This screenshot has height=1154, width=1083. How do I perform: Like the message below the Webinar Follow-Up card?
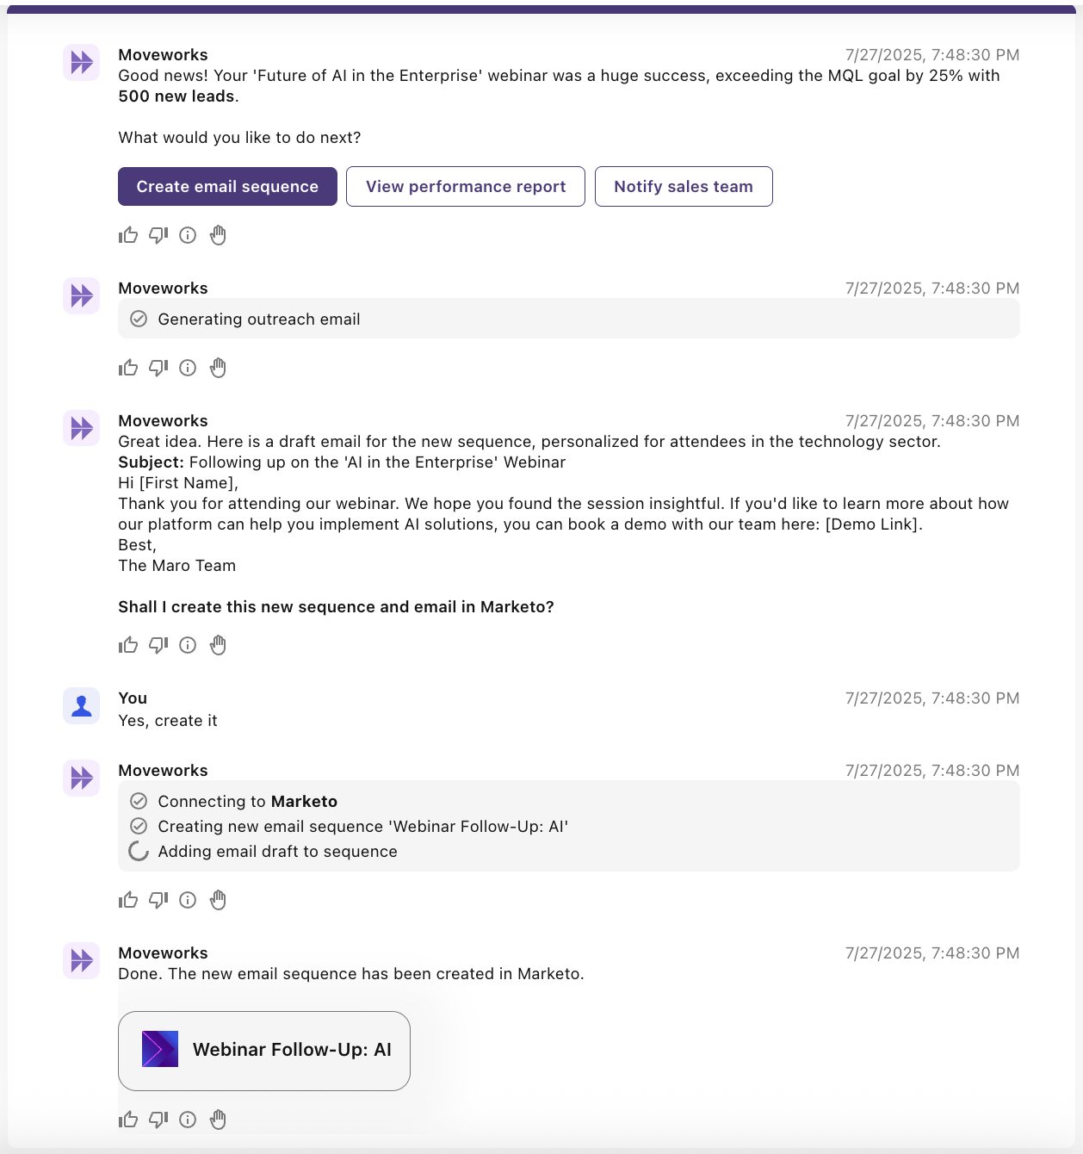(x=128, y=1120)
